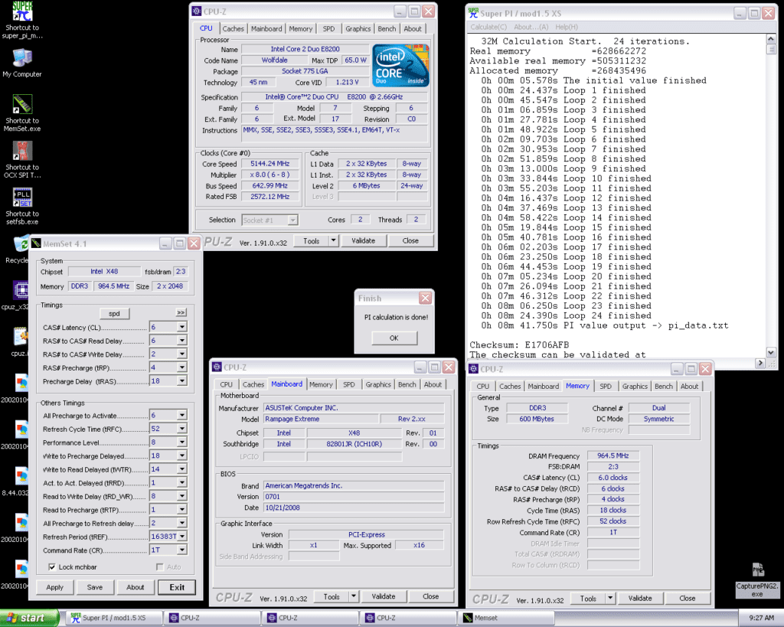This screenshot has height=627, width=784.
Task: Click the Intel Core 2 Duo logo
Action: [400, 66]
